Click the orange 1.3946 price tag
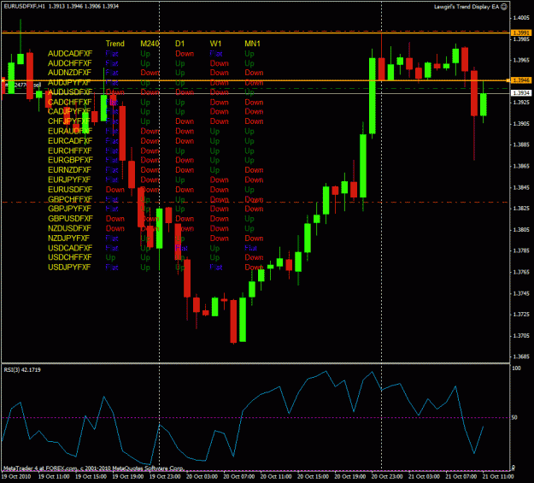 pyautogui.click(x=521, y=80)
